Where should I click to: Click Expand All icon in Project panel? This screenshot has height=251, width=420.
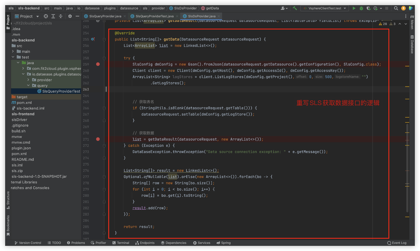pos(53,16)
